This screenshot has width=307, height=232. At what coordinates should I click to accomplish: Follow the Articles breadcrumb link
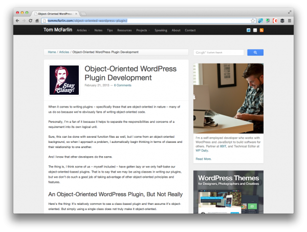point(64,52)
